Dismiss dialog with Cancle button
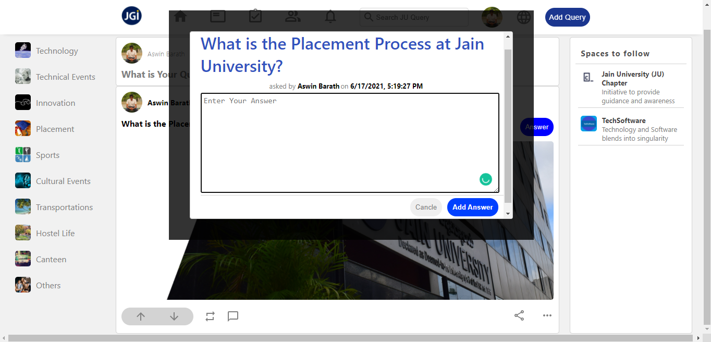Screen dimensions: 711x342 click(426, 207)
